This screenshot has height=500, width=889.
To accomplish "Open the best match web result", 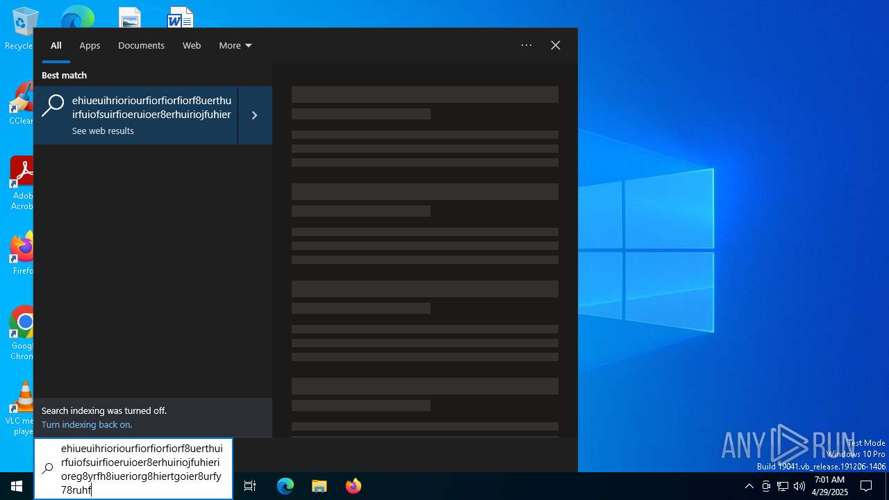I will tap(135, 115).
